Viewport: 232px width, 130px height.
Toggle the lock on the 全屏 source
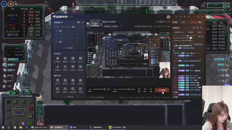pyautogui.click(x=77, y=42)
